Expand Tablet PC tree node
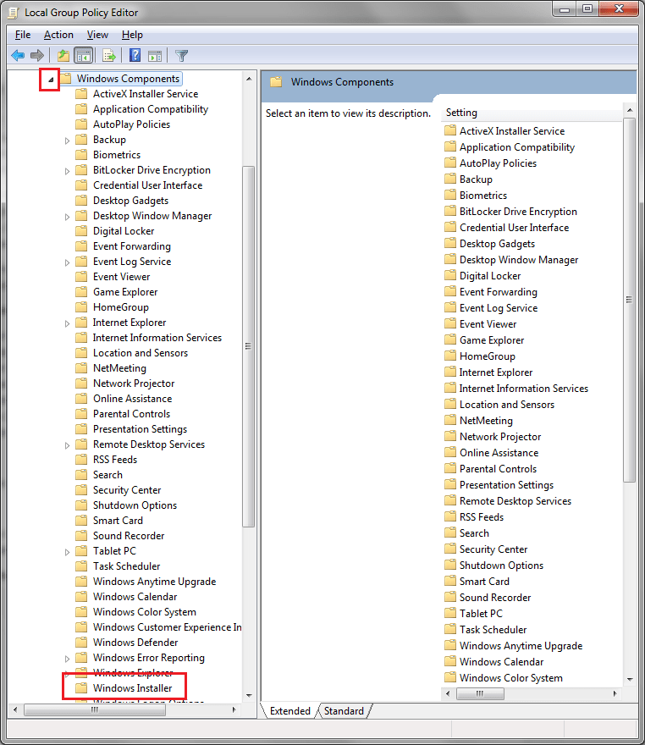 pyautogui.click(x=67, y=552)
